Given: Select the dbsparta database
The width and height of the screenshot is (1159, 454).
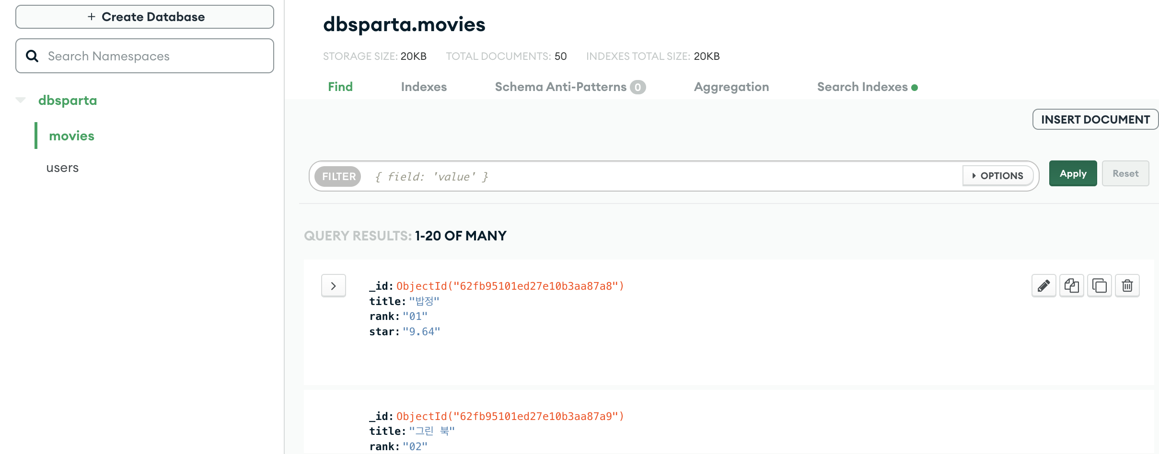Looking at the screenshot, I should pos(68,100).
